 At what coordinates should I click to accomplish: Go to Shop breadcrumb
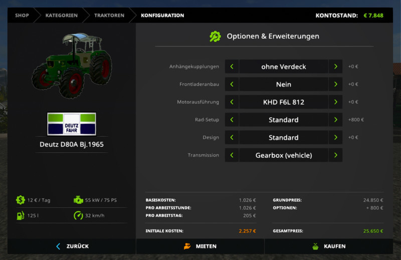click(22, 16)
